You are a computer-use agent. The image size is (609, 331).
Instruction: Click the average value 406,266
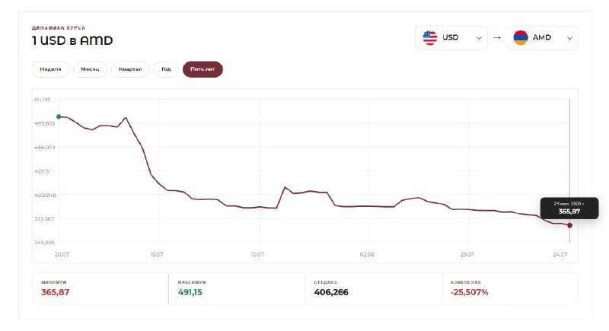click(331, 292)
